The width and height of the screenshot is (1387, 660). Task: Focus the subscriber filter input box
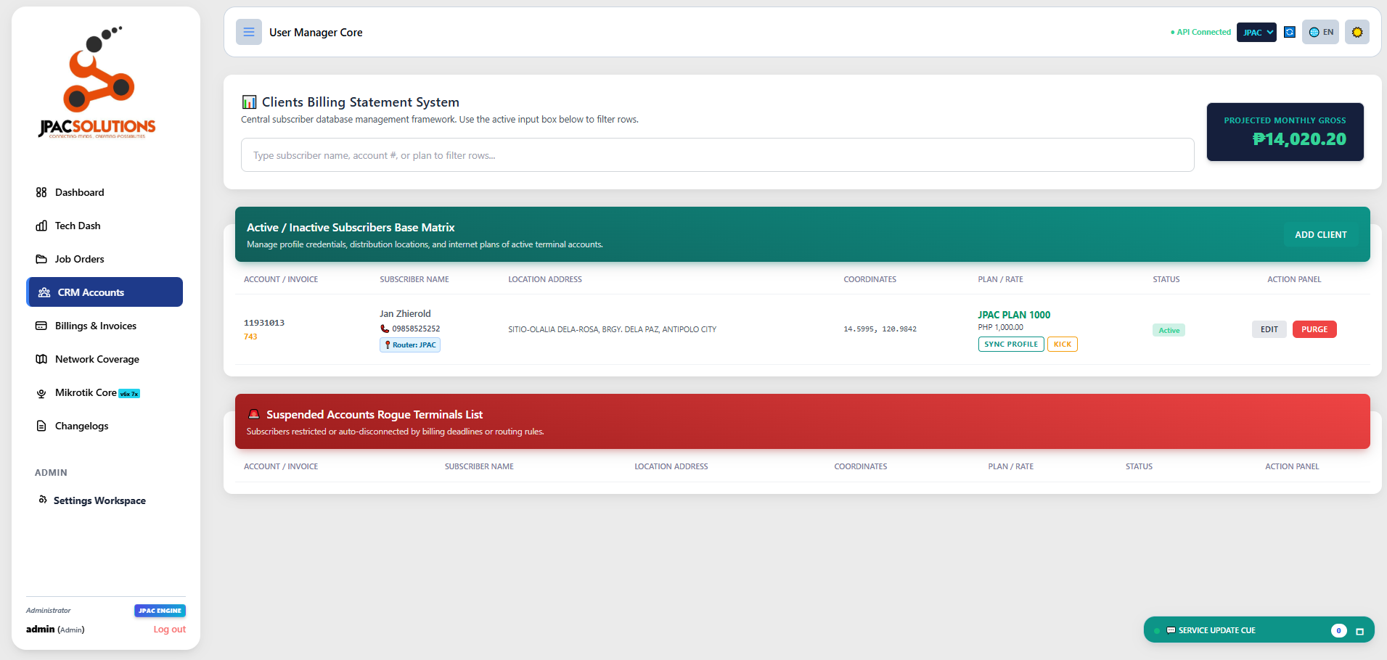(x=717, y=155)
